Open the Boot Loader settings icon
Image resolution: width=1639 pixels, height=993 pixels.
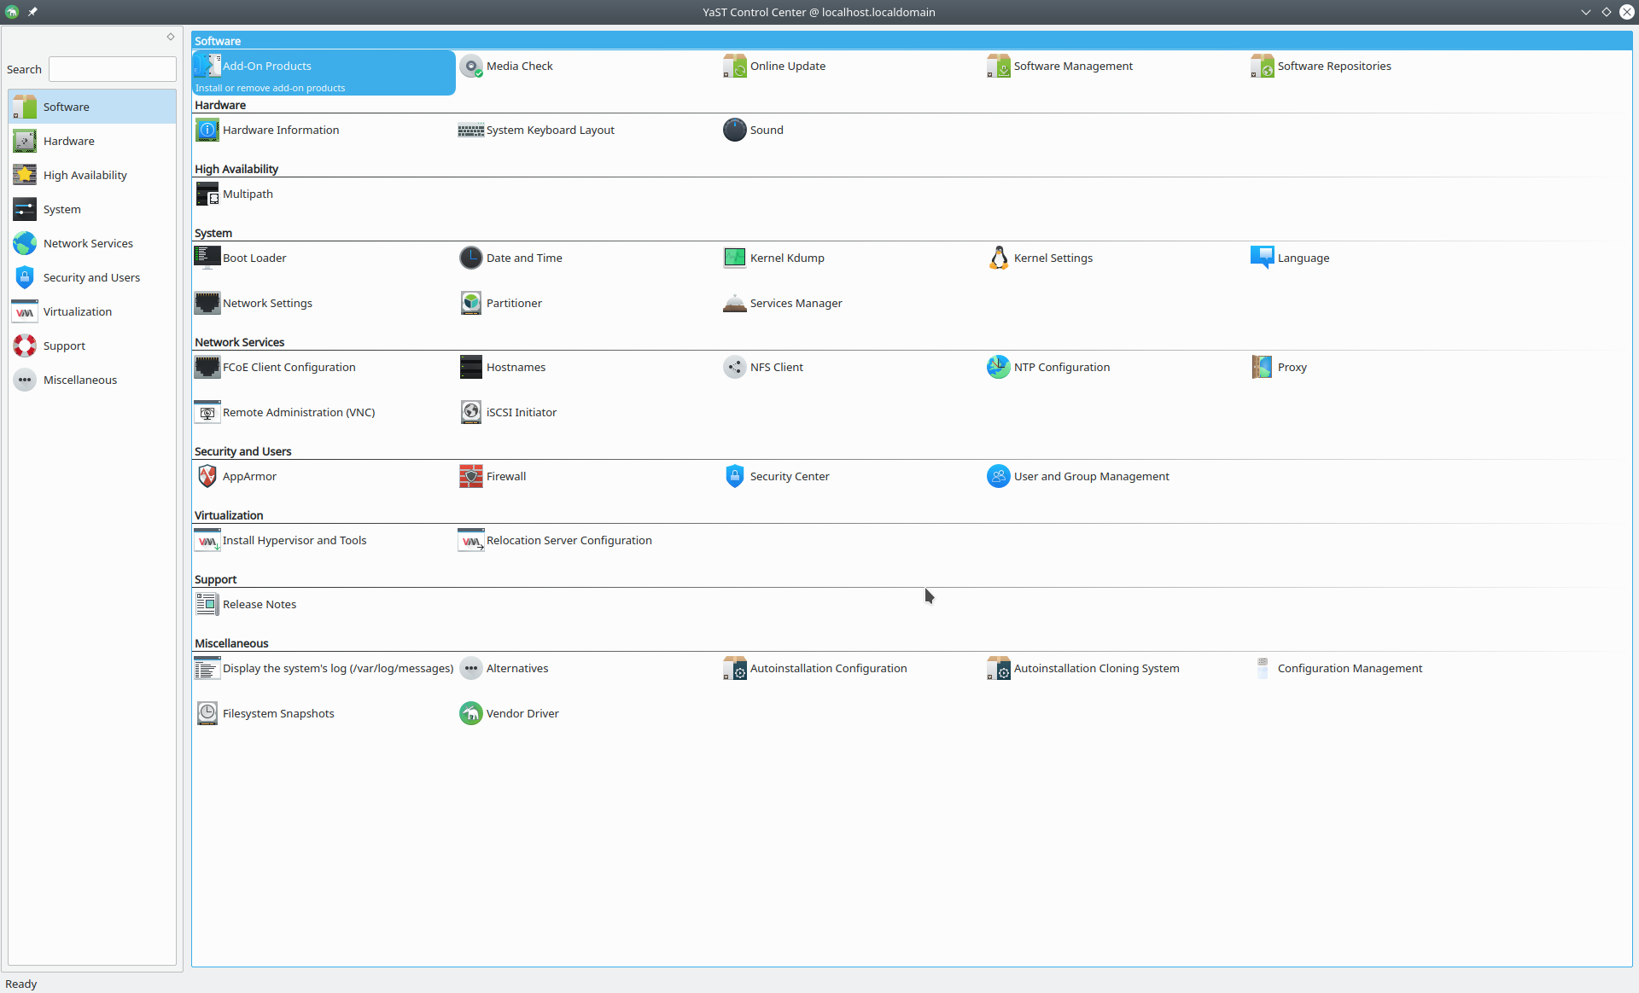click(207, 258)
